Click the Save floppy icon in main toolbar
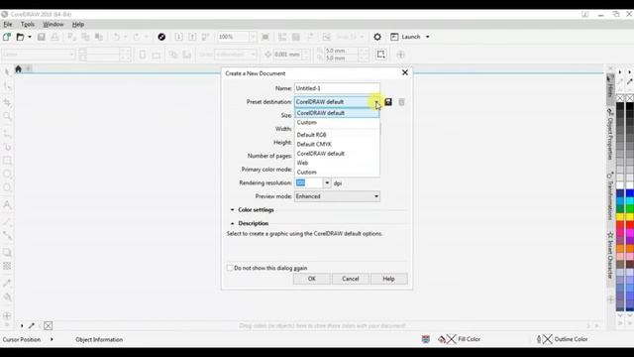634x357 pixels. [x=41, y=37]
